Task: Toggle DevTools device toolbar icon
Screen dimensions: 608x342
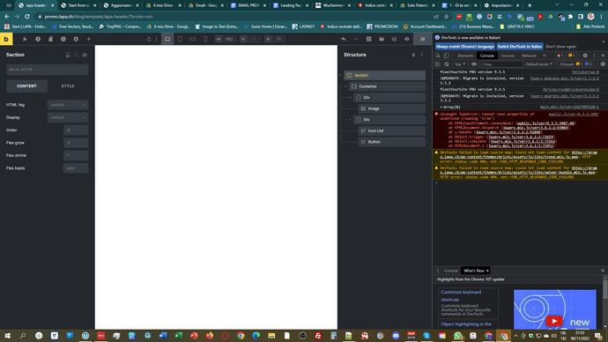Action: (446, 56)
